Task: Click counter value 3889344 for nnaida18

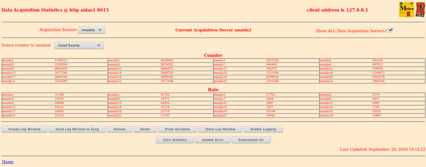Action: pyautogui.click(x=167, y=77)
